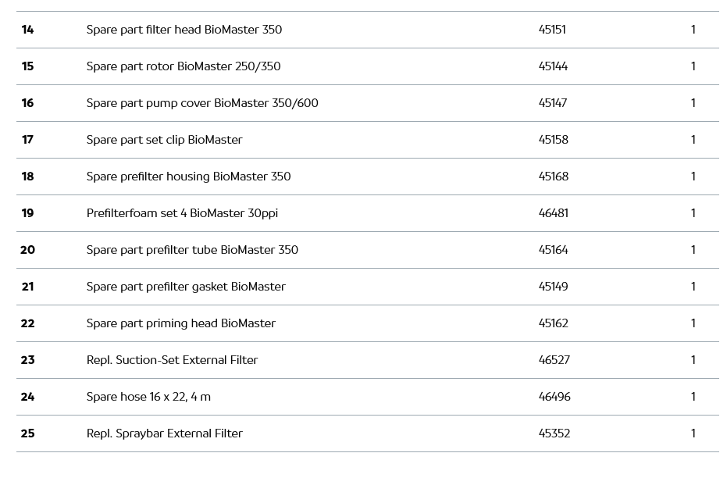Click 'Spare part priming head BioMaster'
Screen dimensions: 727x478
click(180, 323)
